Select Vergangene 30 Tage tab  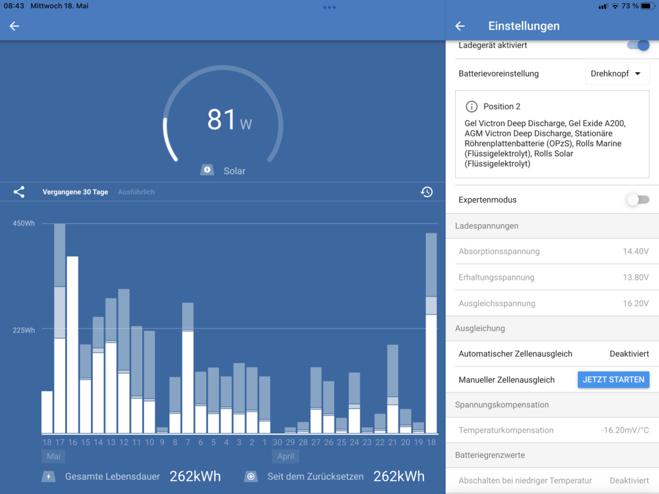pyautogui.click(x=75, y=192)
